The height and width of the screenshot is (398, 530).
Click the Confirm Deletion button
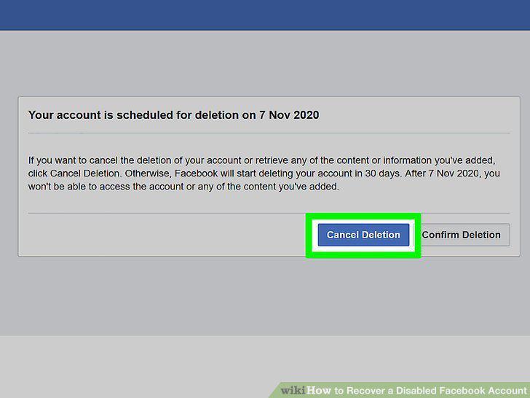click(462, 235)
